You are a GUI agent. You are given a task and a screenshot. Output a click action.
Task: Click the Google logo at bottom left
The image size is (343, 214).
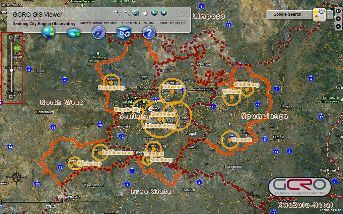pyautogui.click(x=11, y=208)
